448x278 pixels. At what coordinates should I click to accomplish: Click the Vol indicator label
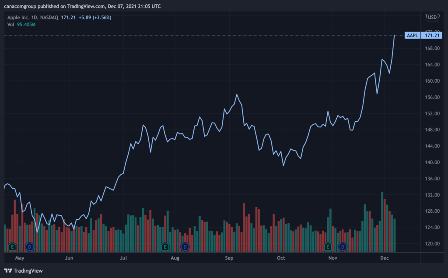click(10, 25)
